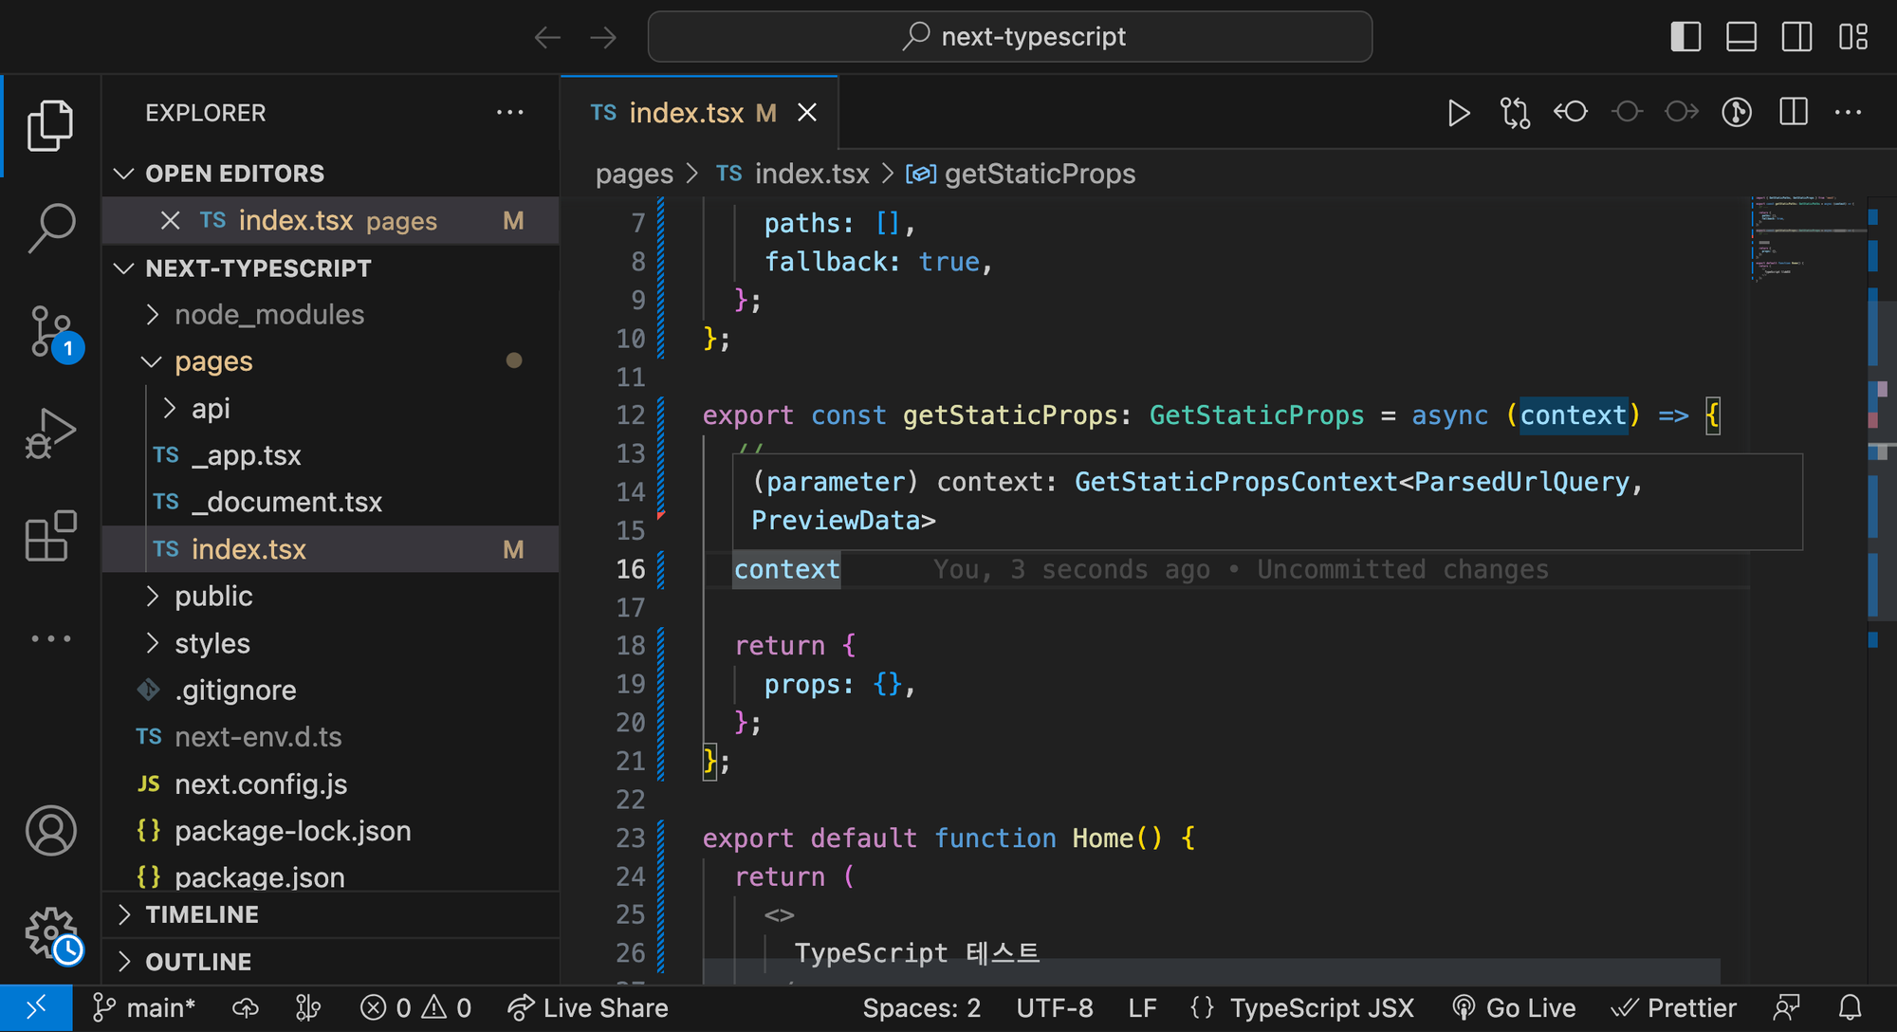Select the Run and Debug icon
The image size is (1897, 1032).
[x=50, y=432]
